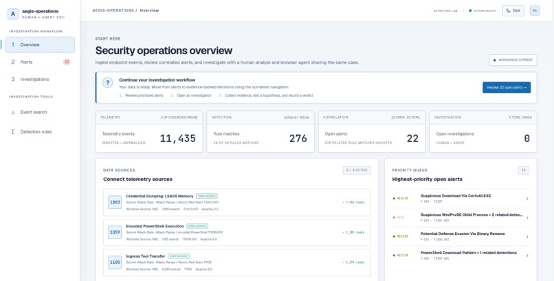Image resolution: width=554 pixels, height=281 pixels.
Task: Click AEGIS-OPERATIONS breadcrumb link
Action: [x=113, y=10]
